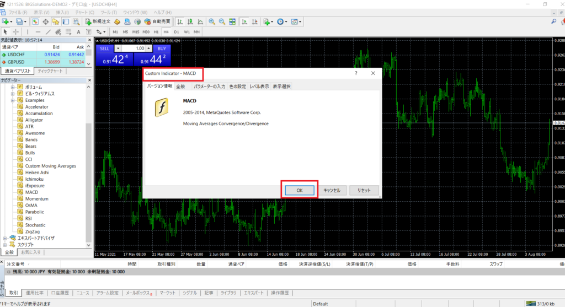Image resolution: width=565 pixels, height=307 pixels.
Task: Increase lot volume with up arrow
Action: 148,49
